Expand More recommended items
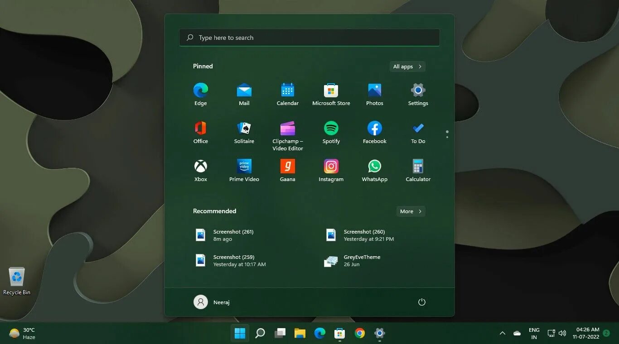The height and width of the screenshot is (344, 619). point(411,211)
